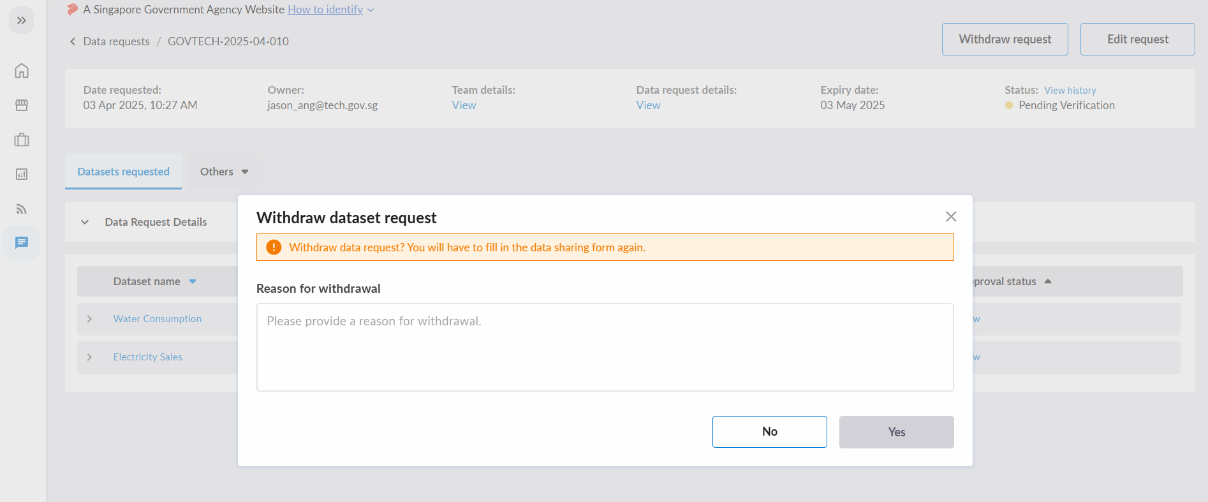Sort by approval status column arrow

pyautogui.click(x=1047, y=281)
